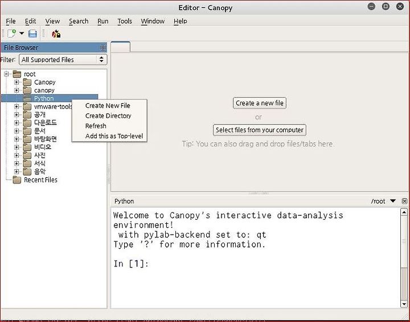Select the 비디오 folder icon
The width and height of the screenshot is (410, 322).
(x=27, y=147)
